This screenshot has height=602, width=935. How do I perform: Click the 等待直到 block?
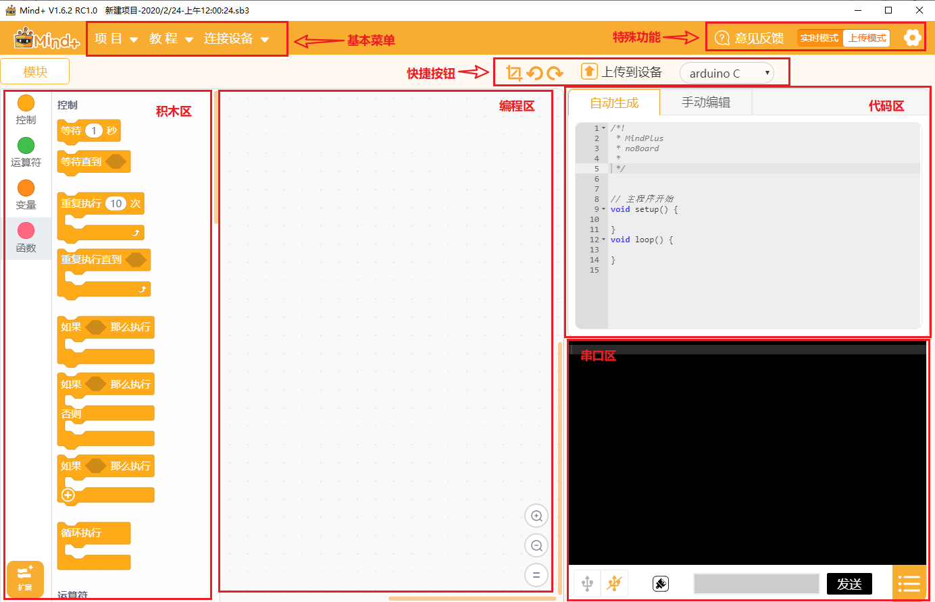coord(93,162)
